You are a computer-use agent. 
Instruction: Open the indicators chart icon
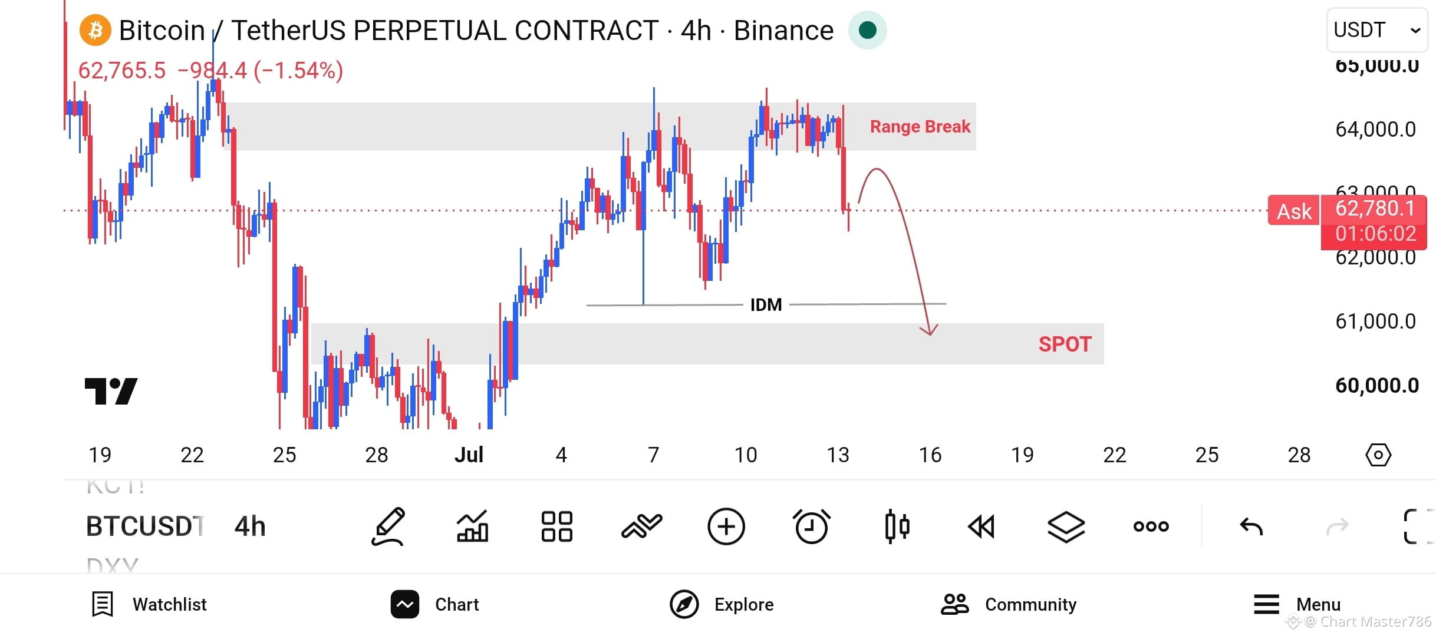pos(472,526)
